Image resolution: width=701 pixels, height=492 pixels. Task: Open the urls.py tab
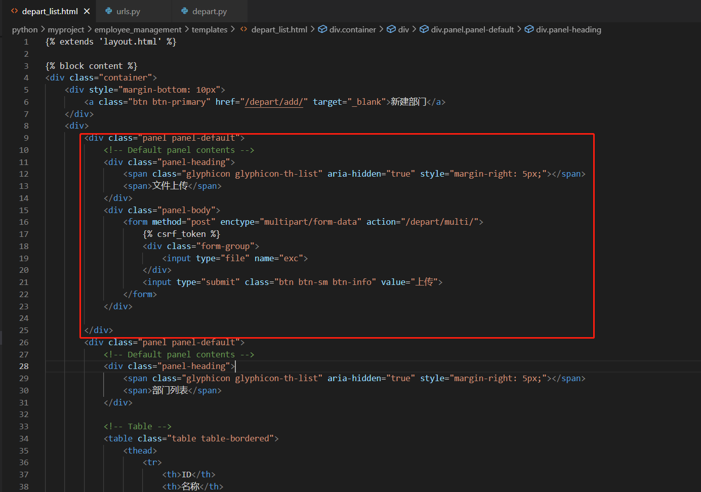[x=128, y=11]
